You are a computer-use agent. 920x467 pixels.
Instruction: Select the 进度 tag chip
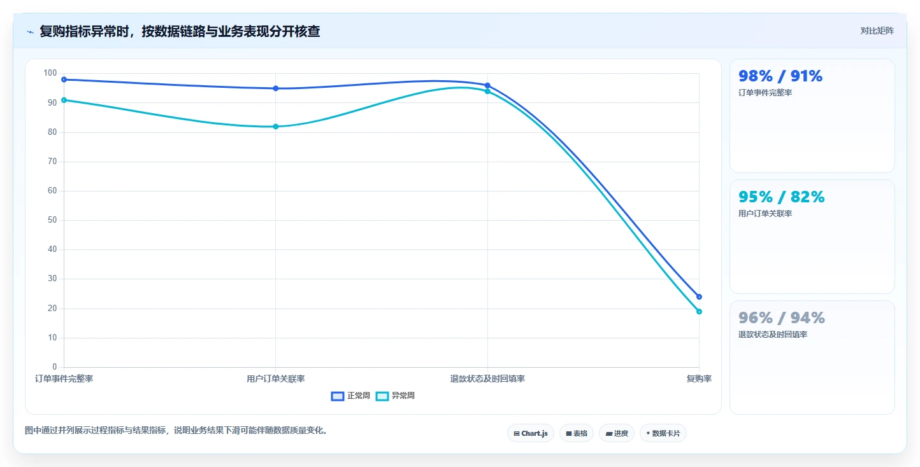(x=617, y=433)
